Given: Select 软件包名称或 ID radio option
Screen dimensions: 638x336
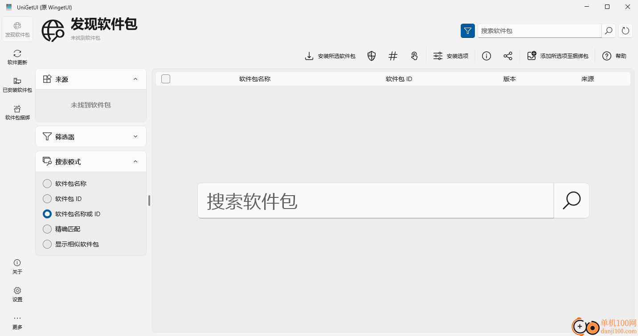Looking at the screenshot, I should [72, 214].
